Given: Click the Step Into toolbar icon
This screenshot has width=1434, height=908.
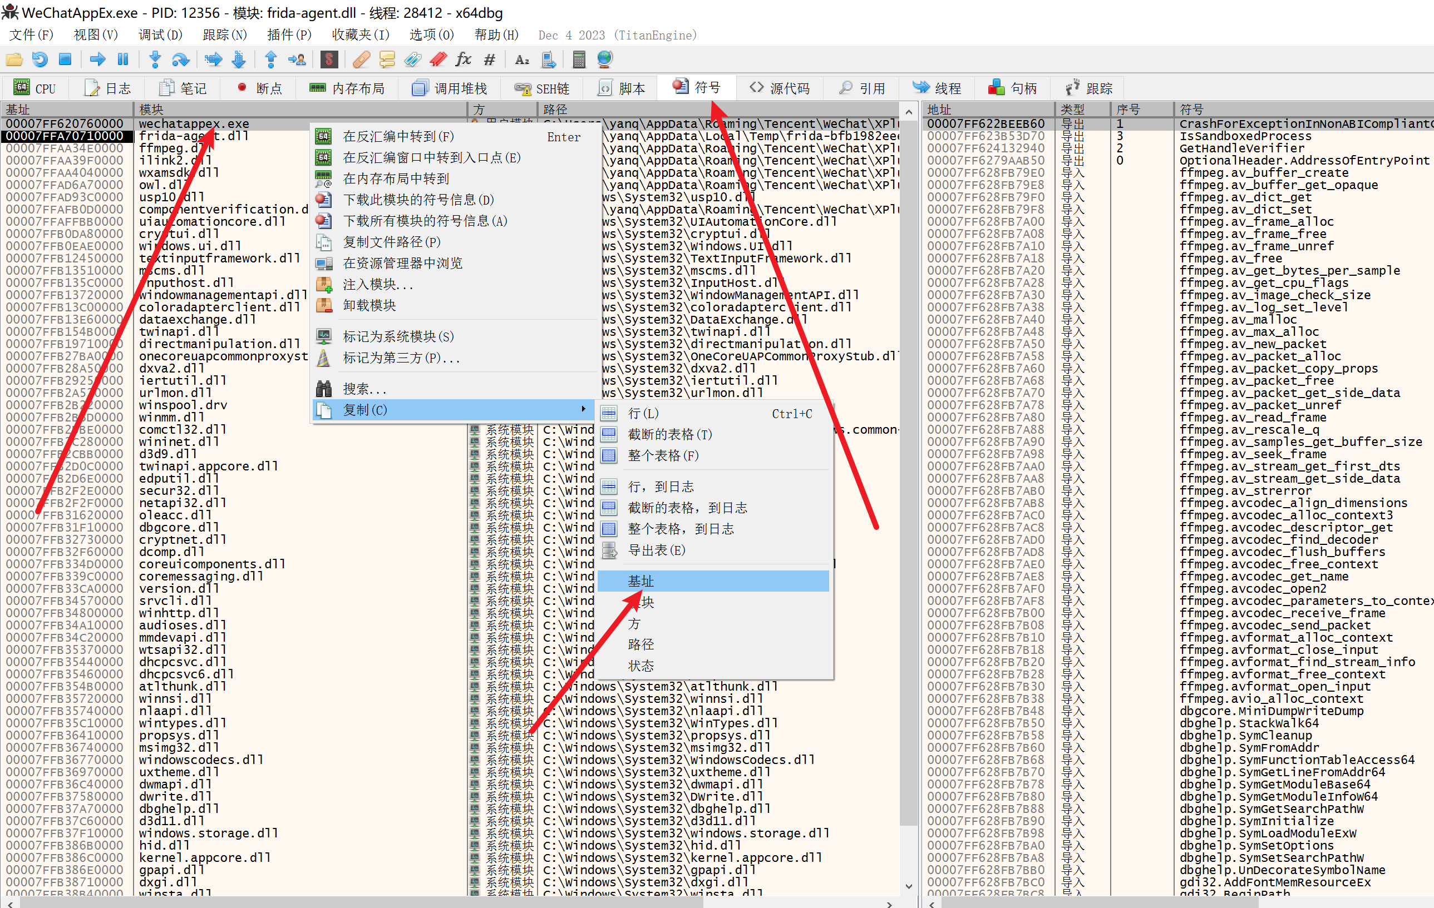Looking at the screenshot, I should point(155,59).
